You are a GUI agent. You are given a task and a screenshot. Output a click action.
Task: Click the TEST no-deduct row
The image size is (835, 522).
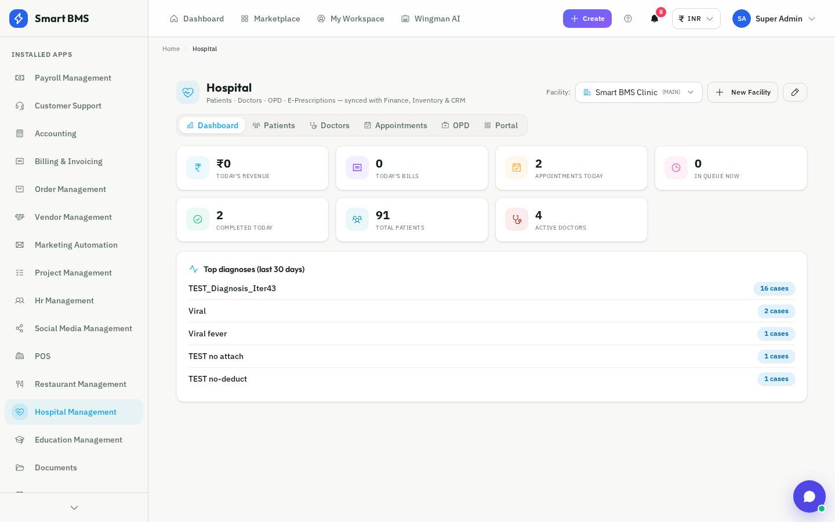(x=492, y=379)
